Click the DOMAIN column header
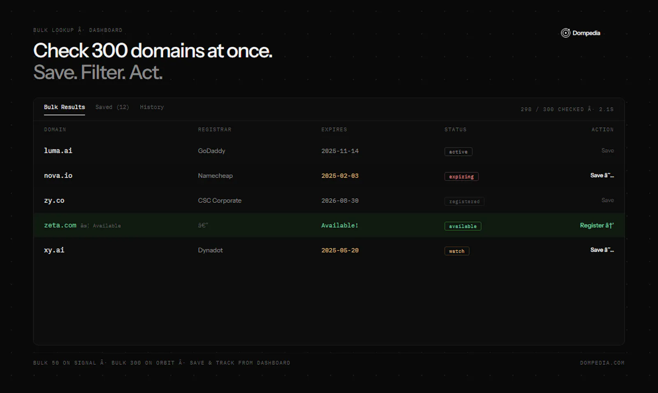The height and width of the screenshot is (393, 658). point(55,129)
